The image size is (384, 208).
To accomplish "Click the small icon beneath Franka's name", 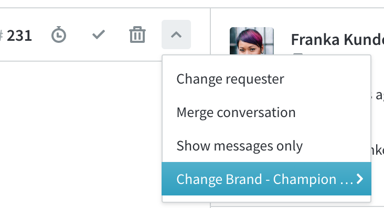I will click(298, 54).
